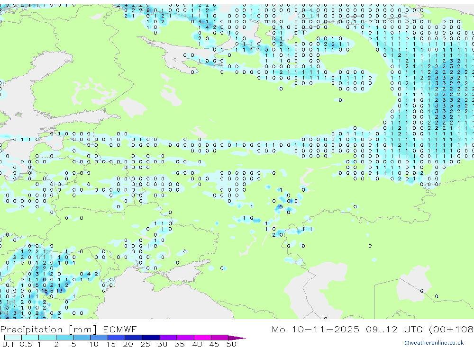Screen dimensions: 474x347
Task: Click the legend label '25'
Action: [145, 344]
